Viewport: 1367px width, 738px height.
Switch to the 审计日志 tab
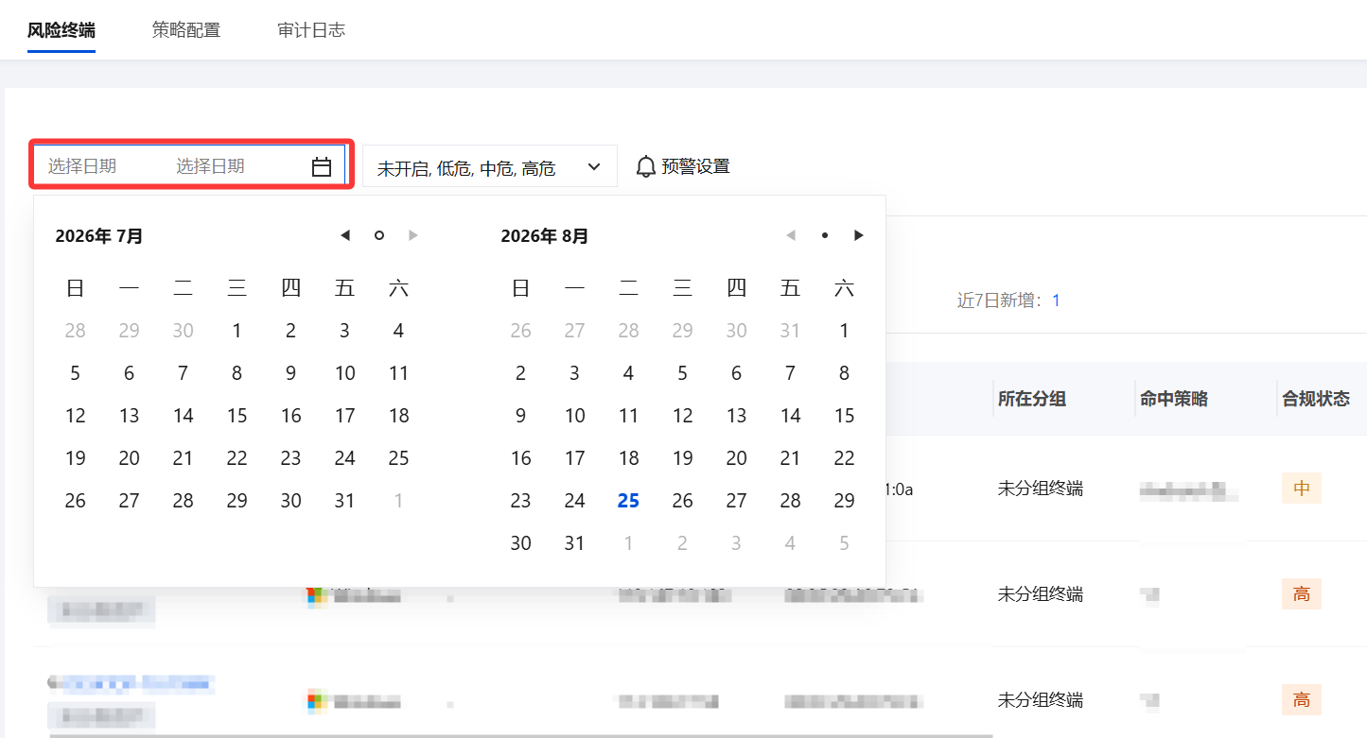click(x=311, y=29)
